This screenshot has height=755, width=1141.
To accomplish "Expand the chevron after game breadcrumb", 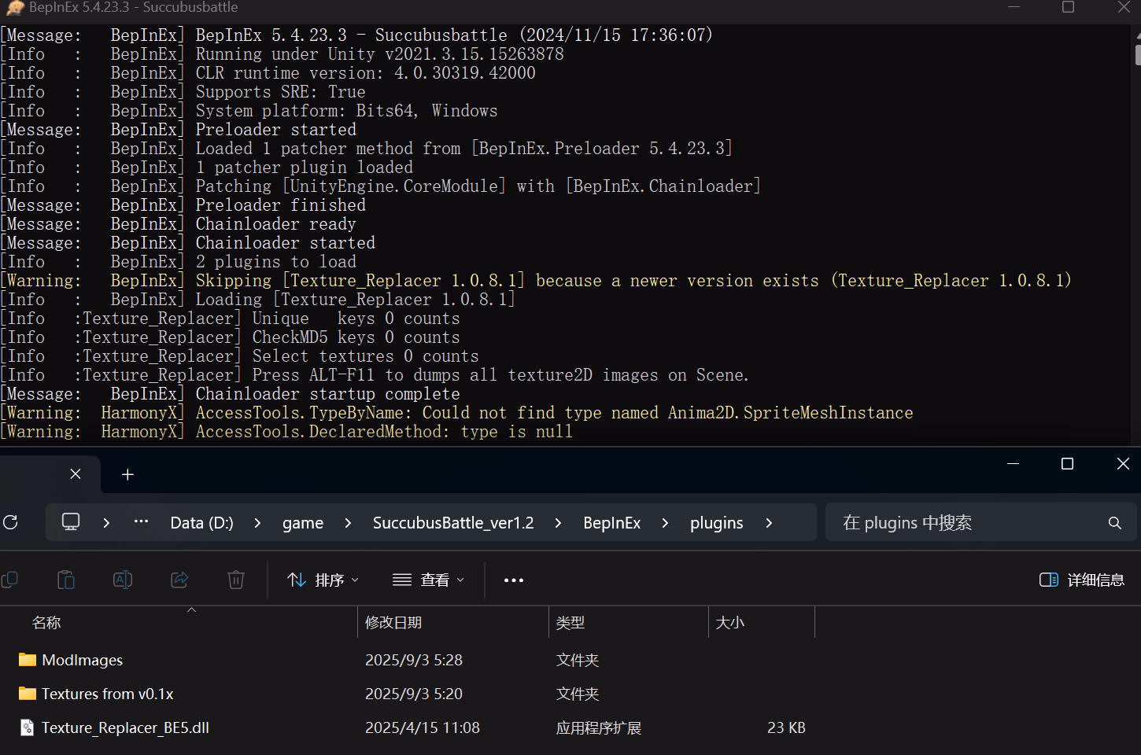I will (x=348, y=523).
